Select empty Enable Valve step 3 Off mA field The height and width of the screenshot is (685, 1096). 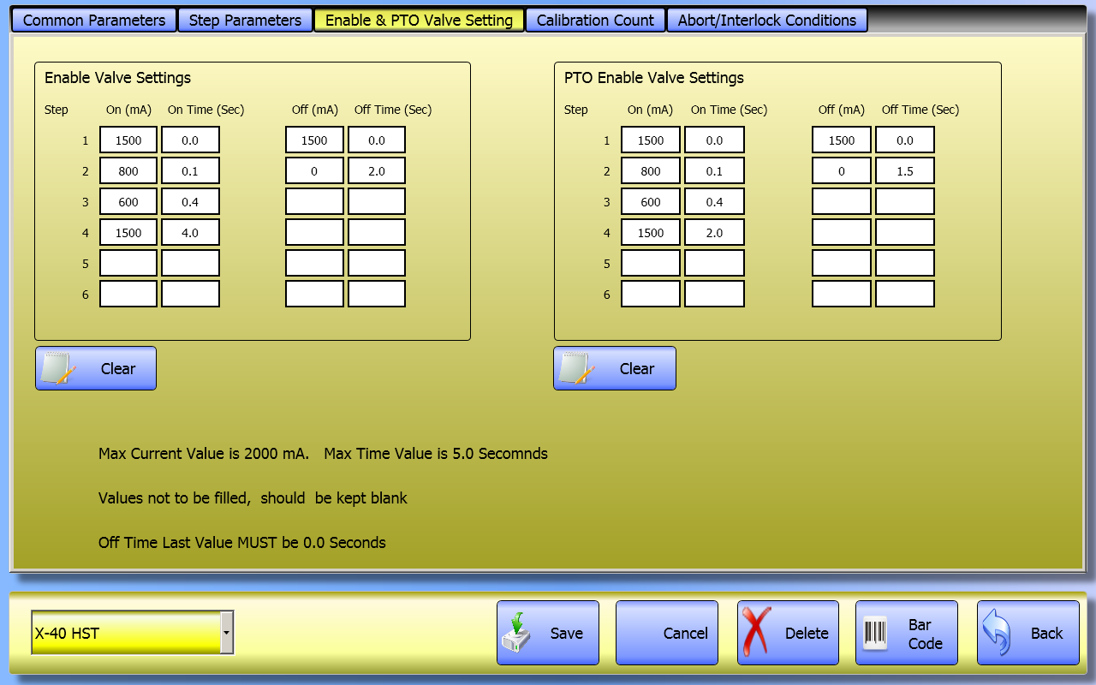click(x=314, y=202)
